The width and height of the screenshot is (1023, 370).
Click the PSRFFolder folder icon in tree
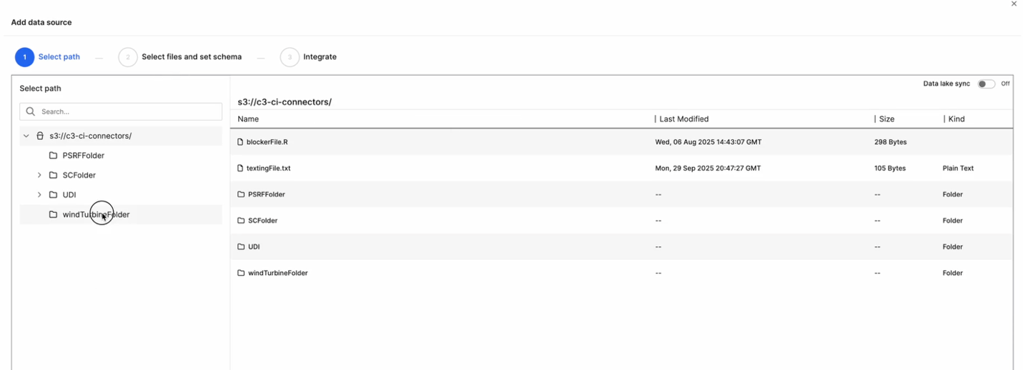click(53, 156)
